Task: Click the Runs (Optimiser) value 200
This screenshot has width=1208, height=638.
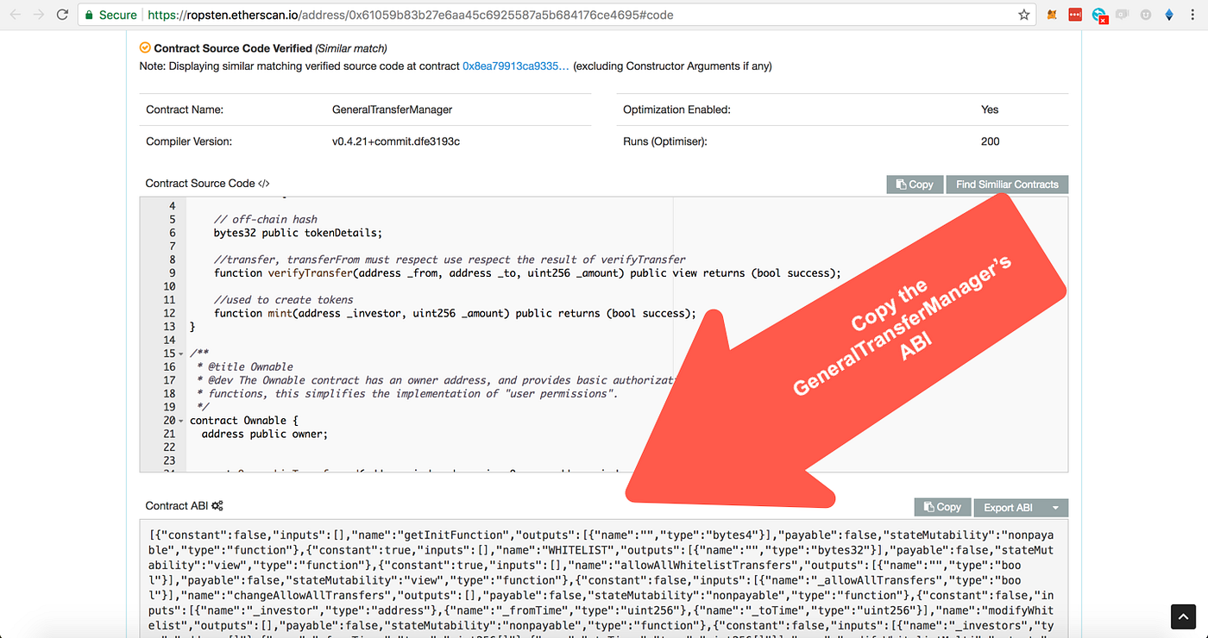Action: pos(990,141)
